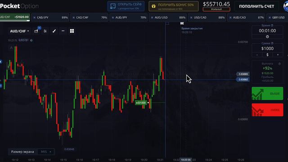
Task: Close the GBP/USD asset tab
Action: (270, 18)
